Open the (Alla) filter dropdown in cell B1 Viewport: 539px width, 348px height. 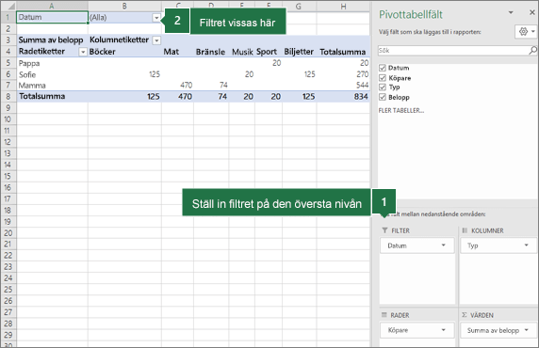pyautogui.click(x=156, y=18)
